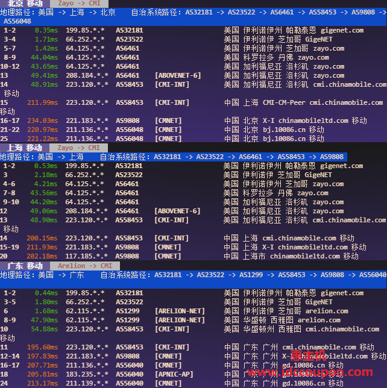Select the latency value 213.17ms
The image size is (387, 388).
coord(43,383)
